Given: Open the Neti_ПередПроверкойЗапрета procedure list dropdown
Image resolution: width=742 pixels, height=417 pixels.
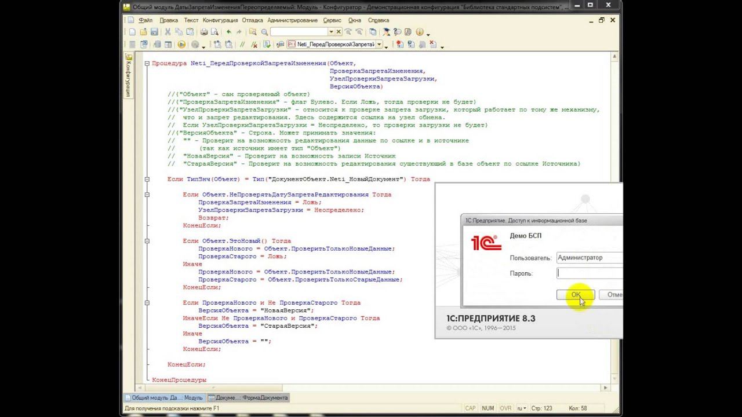Looking at the screenshot, I should click(379, 45).
